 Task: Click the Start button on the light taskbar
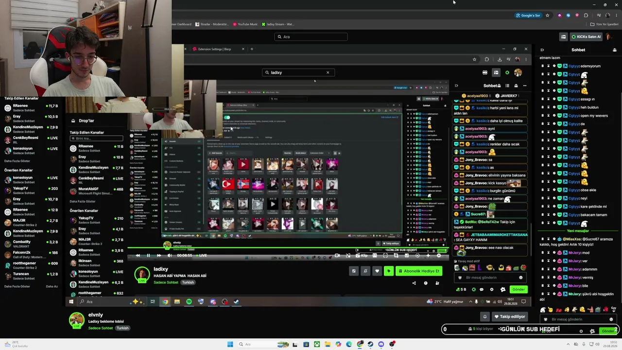[230, 345]
